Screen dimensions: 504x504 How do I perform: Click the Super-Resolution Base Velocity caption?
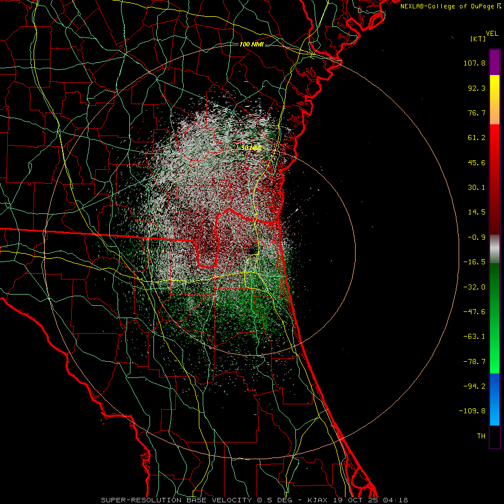pyautogui.click(x=255, y=500)
